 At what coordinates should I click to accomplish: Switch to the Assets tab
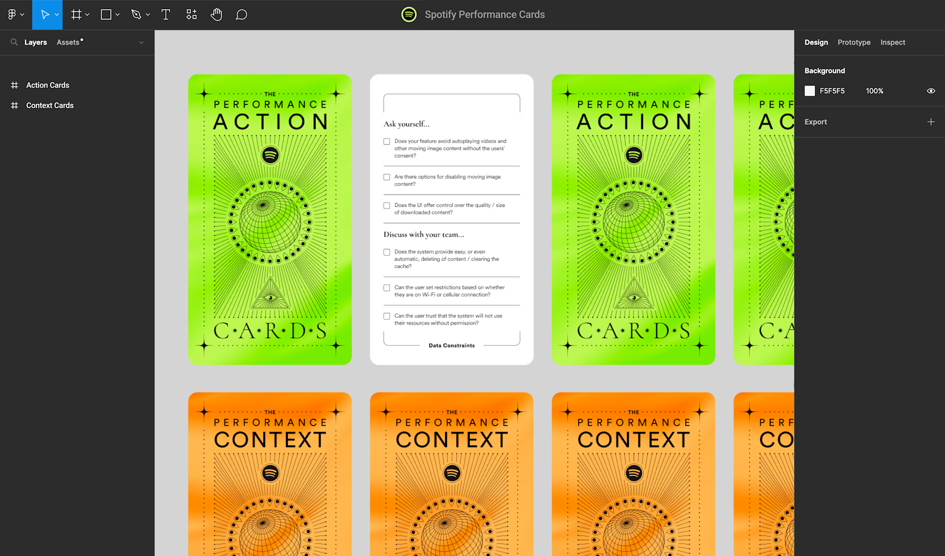click(x=68, y=42)
